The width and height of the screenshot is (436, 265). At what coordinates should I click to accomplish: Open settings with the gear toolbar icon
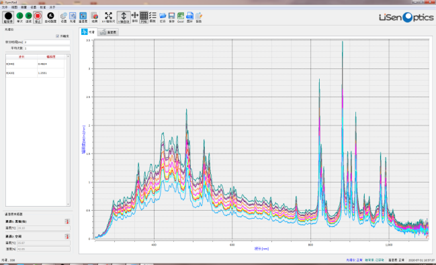(x=64, y=17)
